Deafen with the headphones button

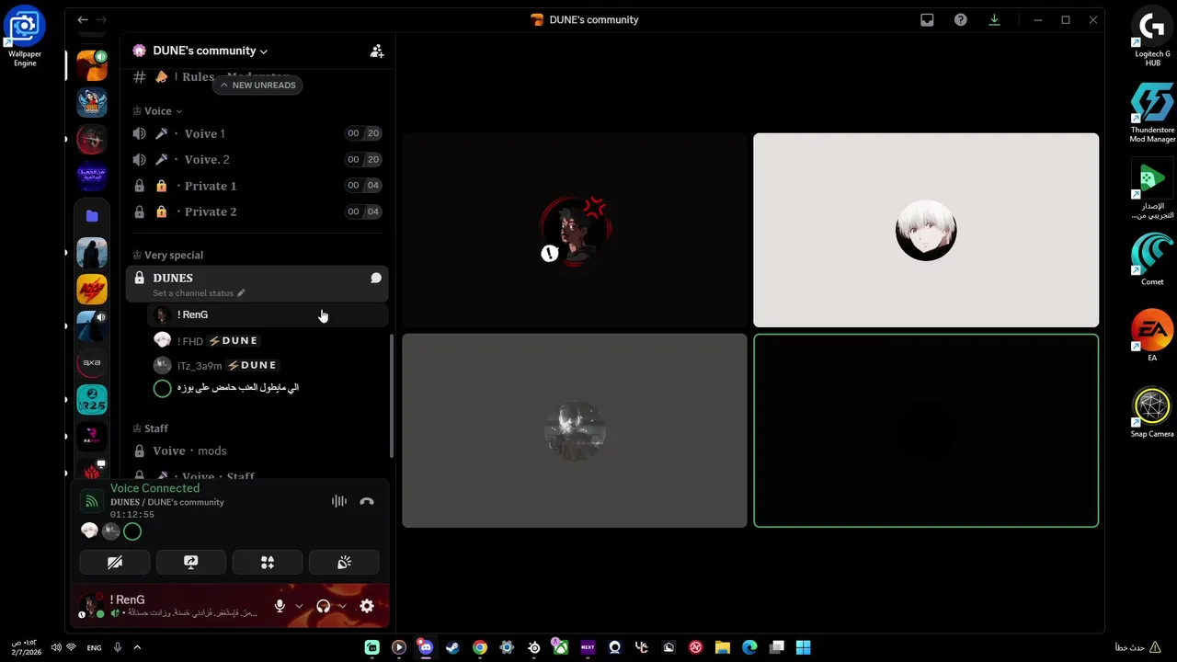323,606
